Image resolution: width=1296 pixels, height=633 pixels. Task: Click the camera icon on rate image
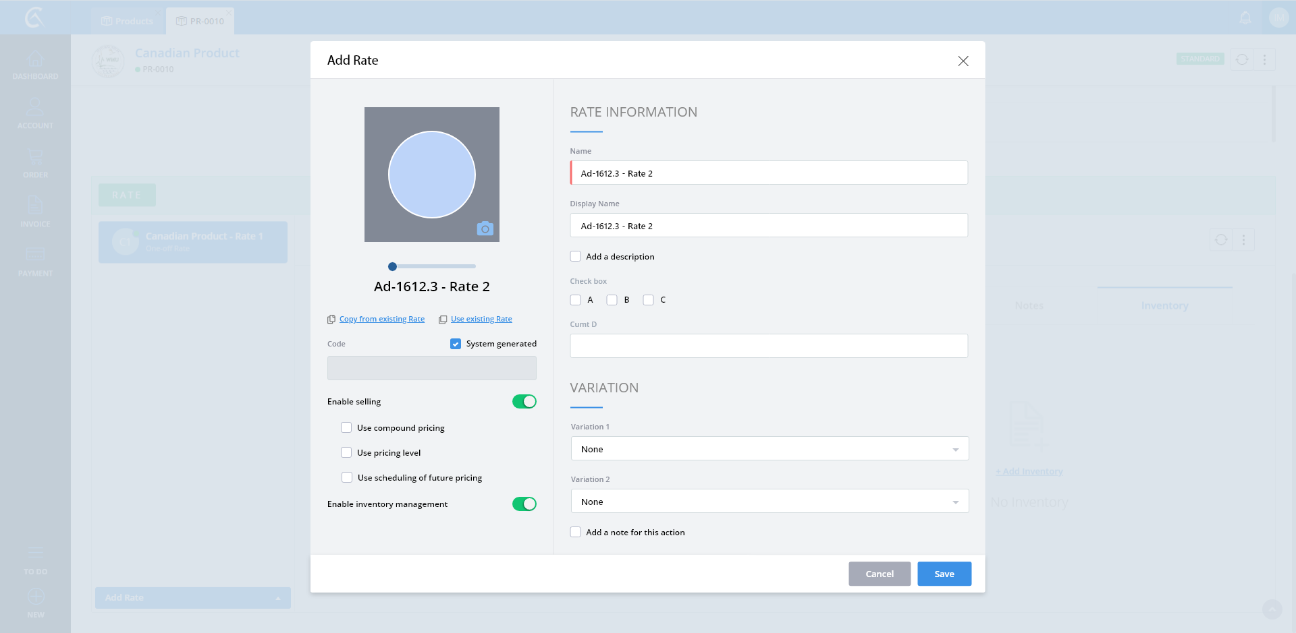(x=485, y=229)
